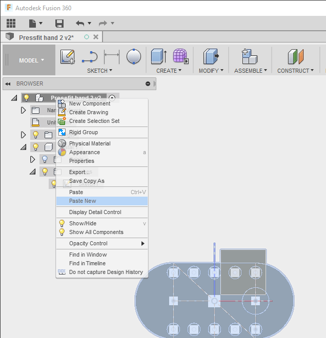Show the component's Origin with blue bulb

click(x=45, y=159)
